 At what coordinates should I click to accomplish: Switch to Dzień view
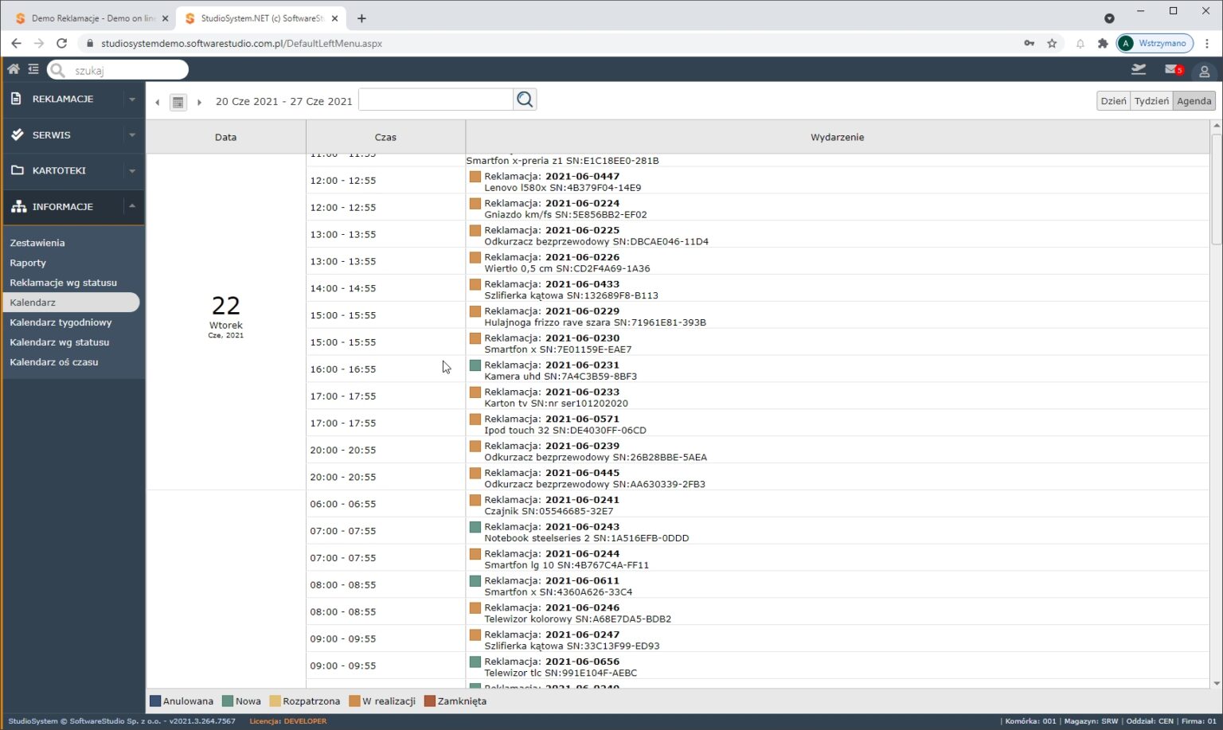coord(1113,101)
